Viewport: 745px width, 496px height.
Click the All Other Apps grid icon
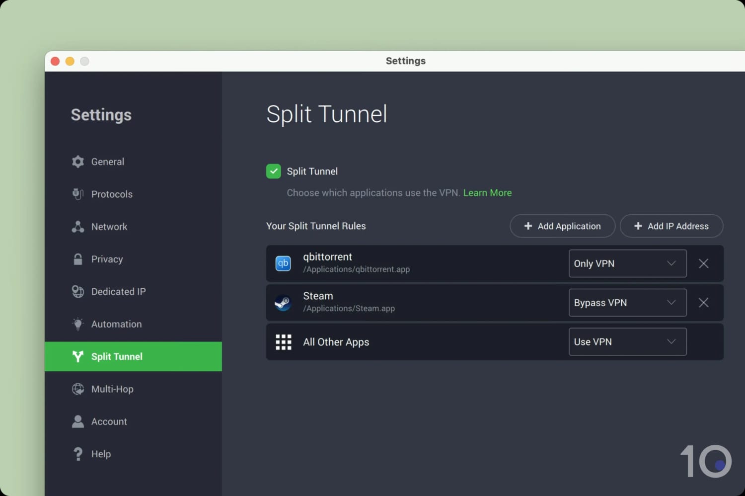(x=283, y=341)
